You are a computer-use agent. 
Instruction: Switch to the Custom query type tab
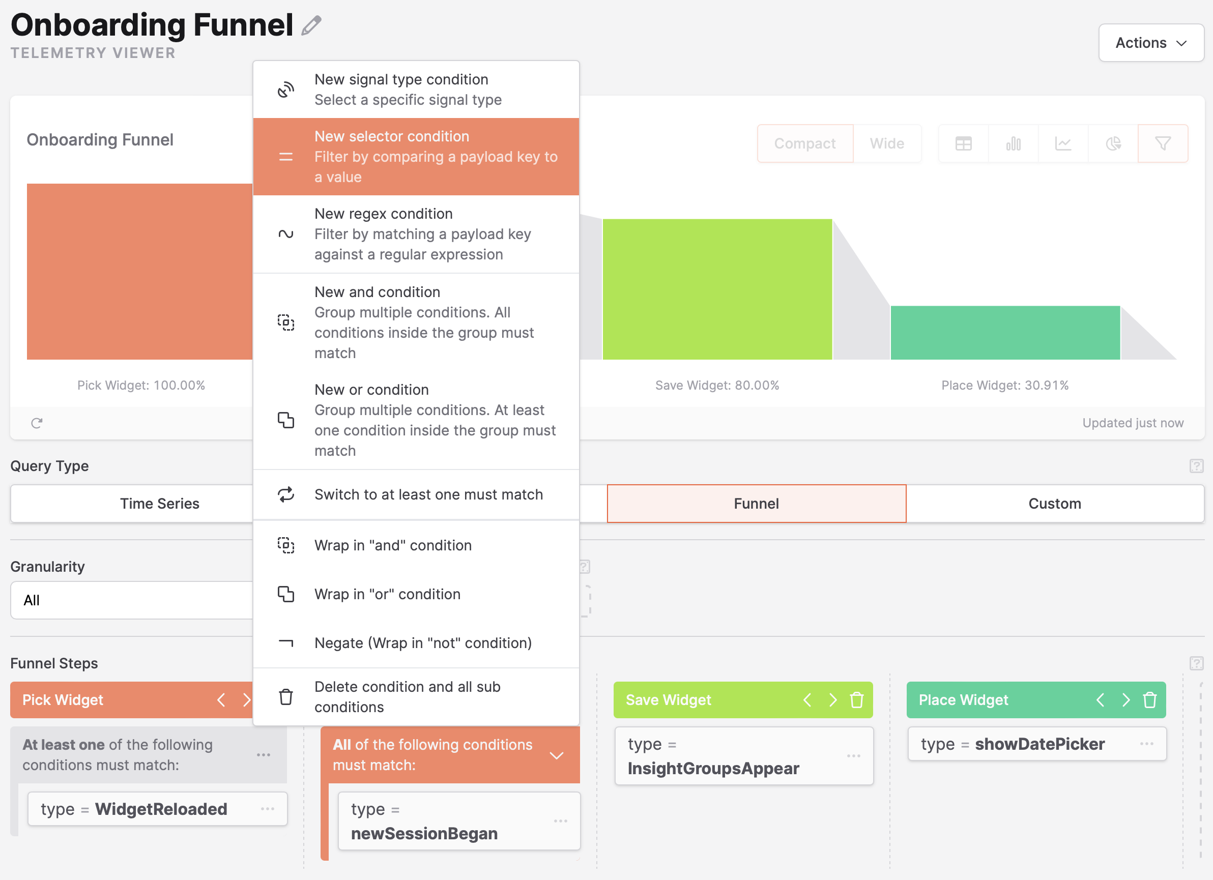pyautogui.click(x=1054, y=503)
